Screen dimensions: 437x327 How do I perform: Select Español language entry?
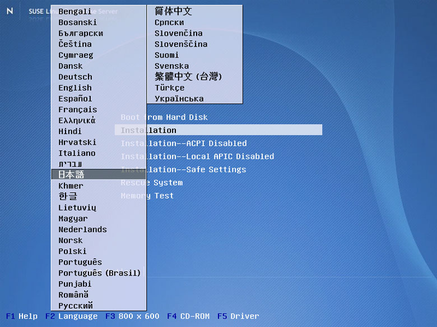click(x=75, y=98)
